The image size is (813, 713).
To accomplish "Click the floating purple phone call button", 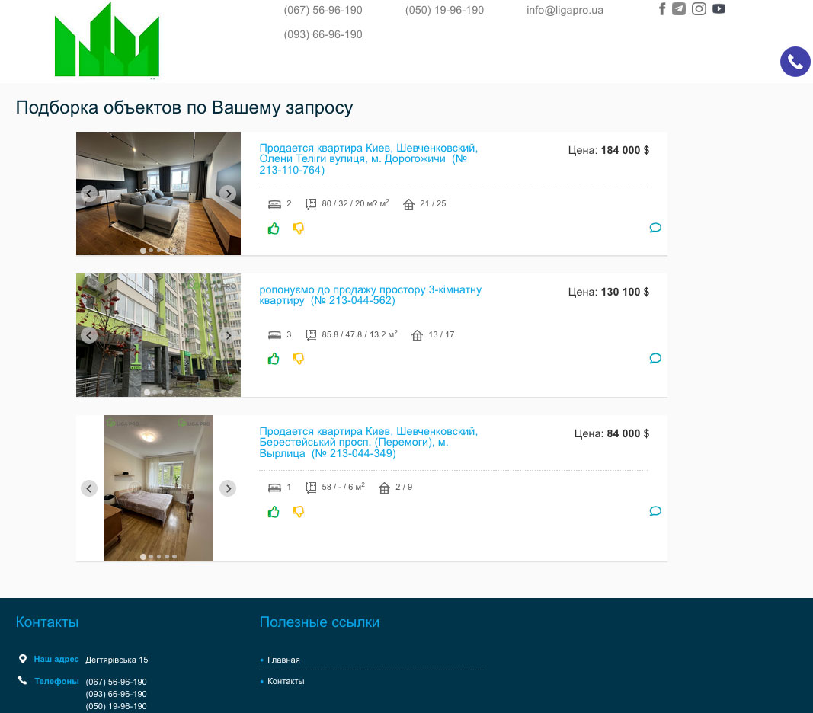I will pyautogui.click(x=795, y=62).
